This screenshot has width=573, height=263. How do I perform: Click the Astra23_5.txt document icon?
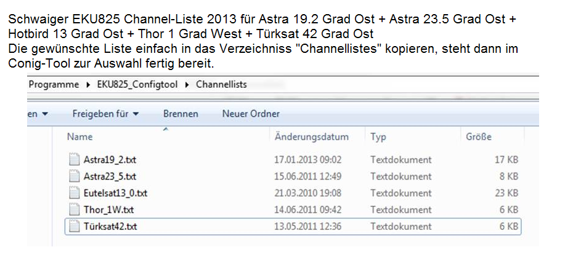75,177
